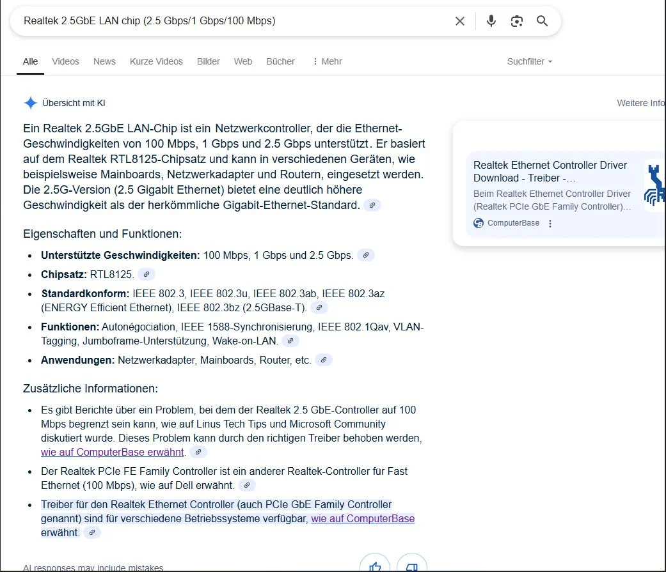This screenshot has width=666, height=572.
Task: Select the Alle tab
Action: [30, 61]
